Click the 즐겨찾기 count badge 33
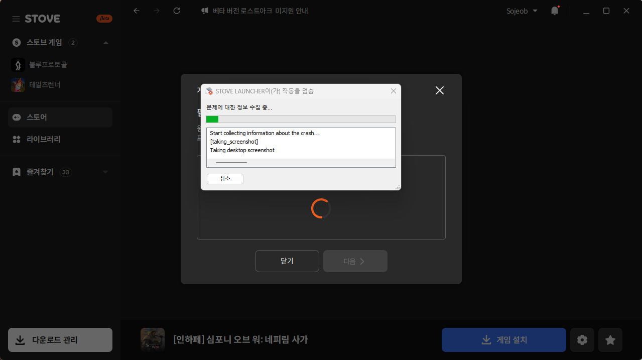 click(66, 172)
